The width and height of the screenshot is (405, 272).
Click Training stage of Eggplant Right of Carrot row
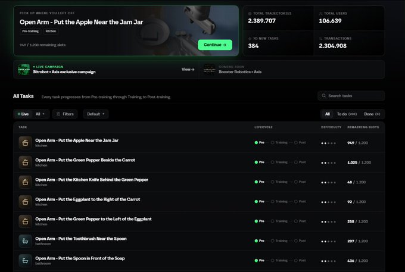[279, 201]
